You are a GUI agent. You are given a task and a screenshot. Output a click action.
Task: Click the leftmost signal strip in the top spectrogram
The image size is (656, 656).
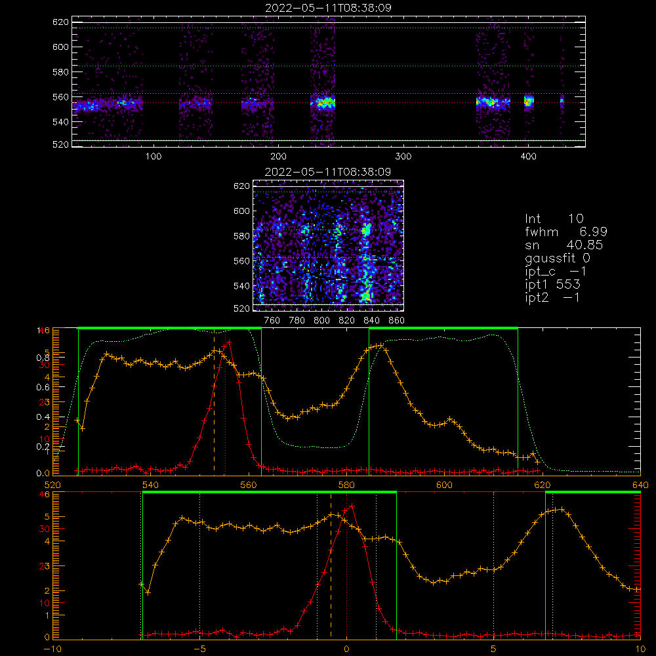click(108, 104)
